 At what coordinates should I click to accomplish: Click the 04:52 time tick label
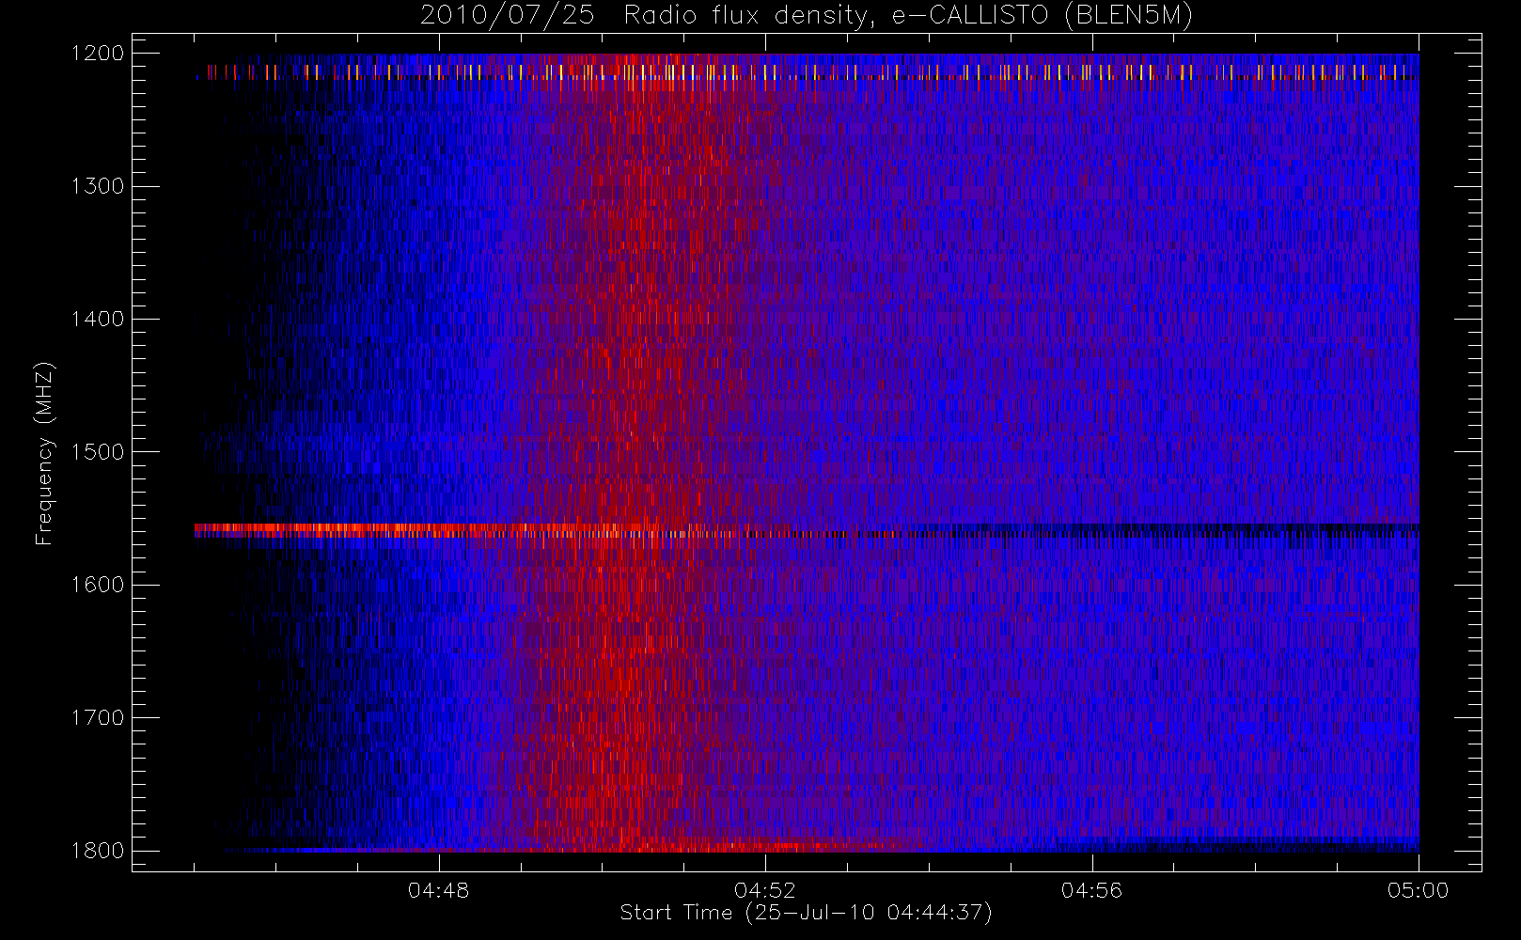[765, 890]
